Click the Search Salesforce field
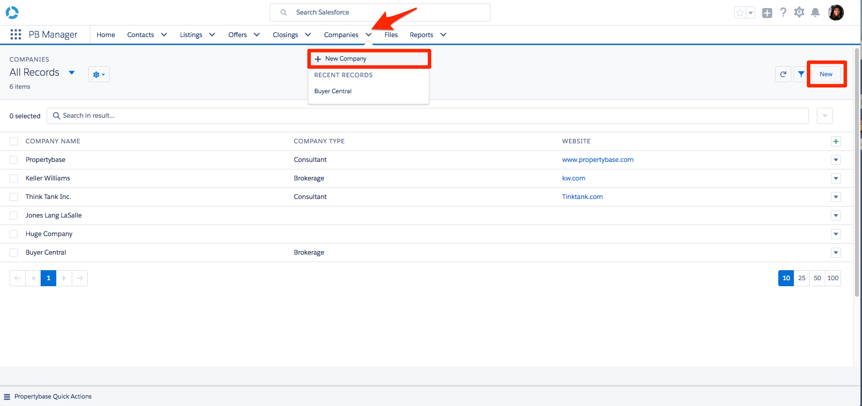Viewport: 862px width, 406px height. tap(380, 13)
